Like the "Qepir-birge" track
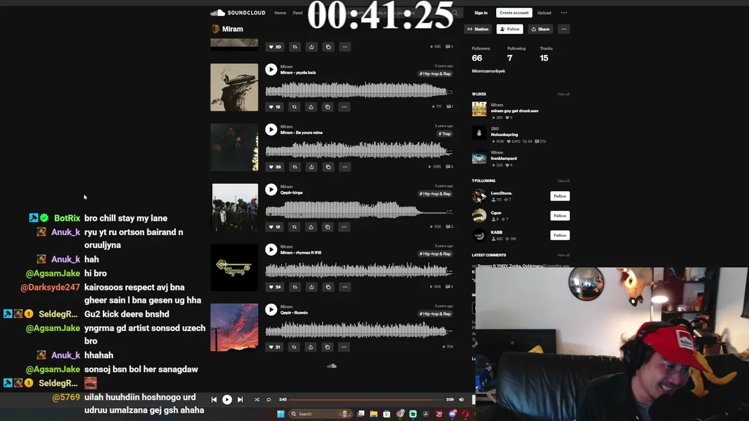Viewport: 749px width, 421px height. tap(274, 227)
